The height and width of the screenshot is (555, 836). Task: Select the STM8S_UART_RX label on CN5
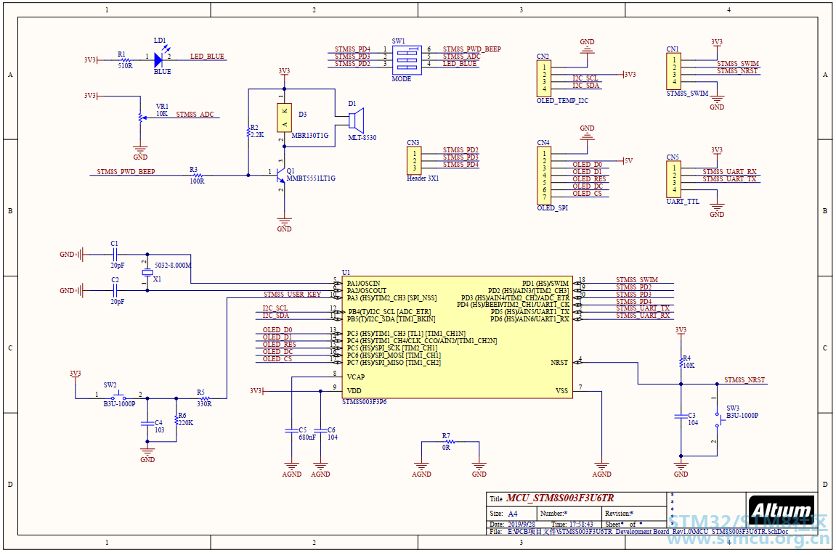coord(729,172)
